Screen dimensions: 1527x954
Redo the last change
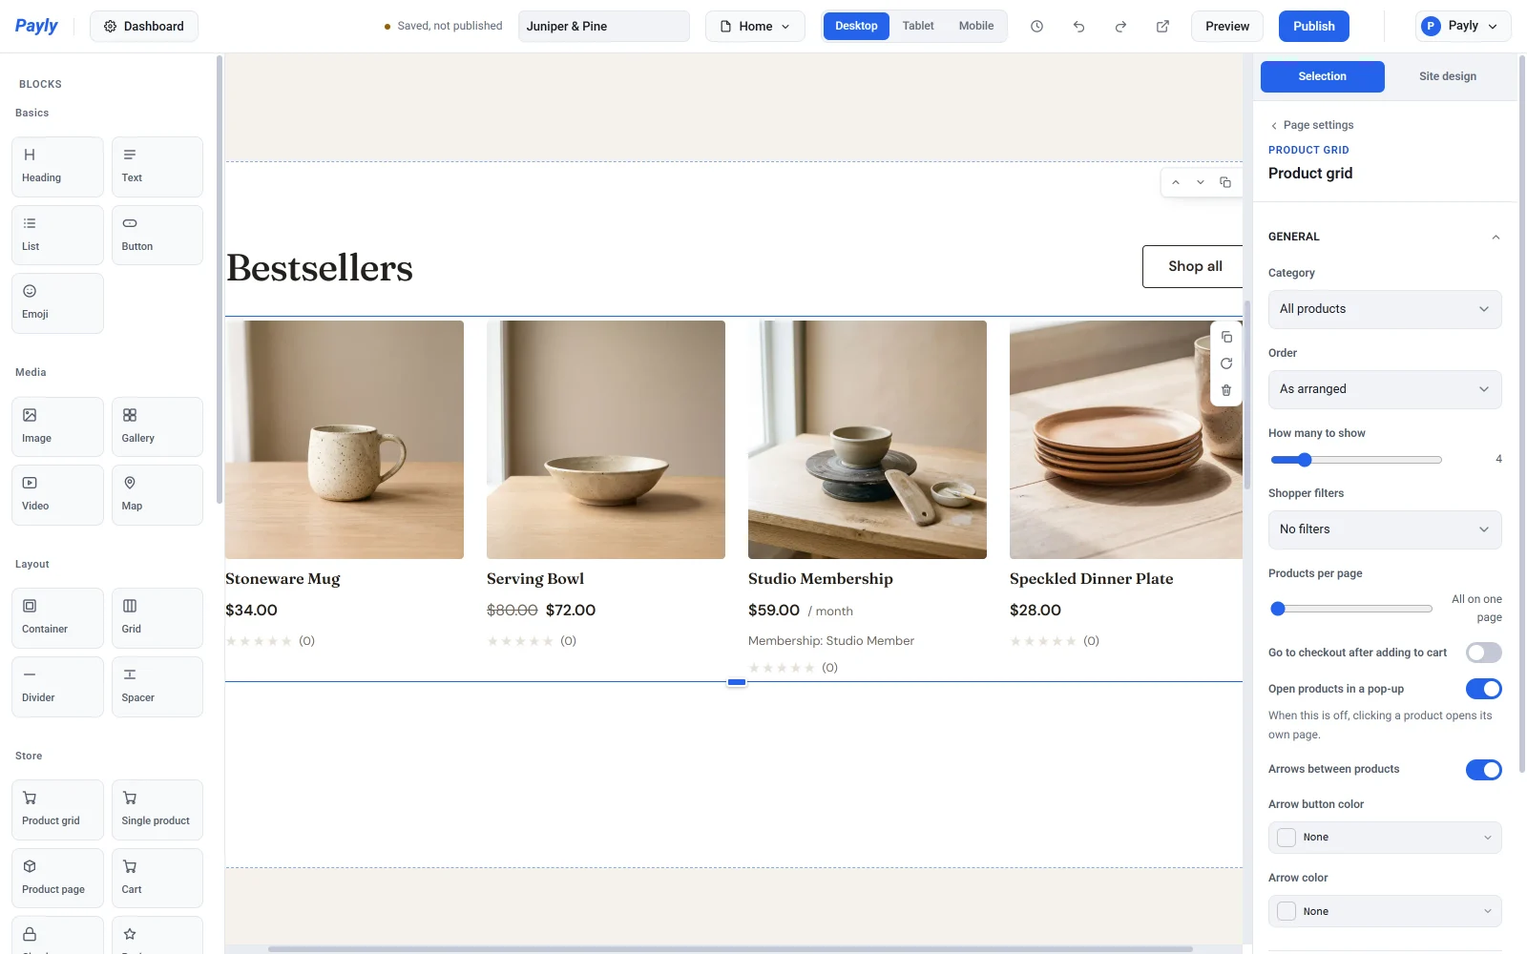click(x=1120, y=27)
